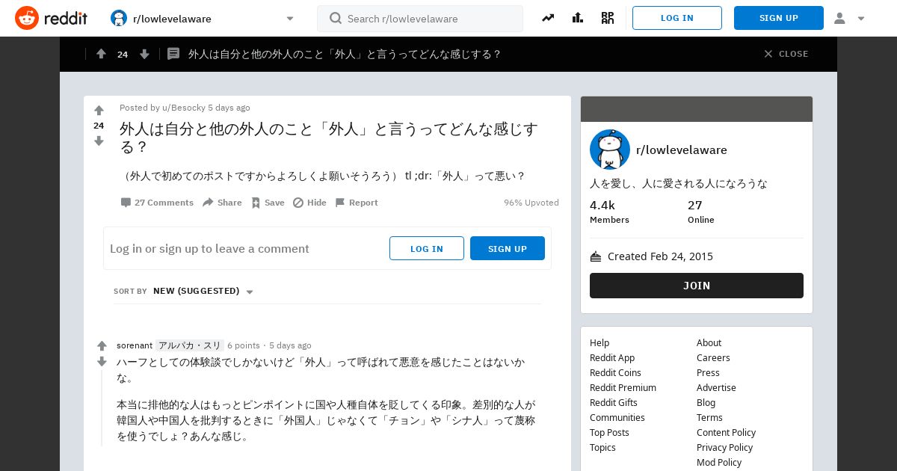Open the user account menu icon
This screenshot has height=471, width=897.
tap(839, 18)
